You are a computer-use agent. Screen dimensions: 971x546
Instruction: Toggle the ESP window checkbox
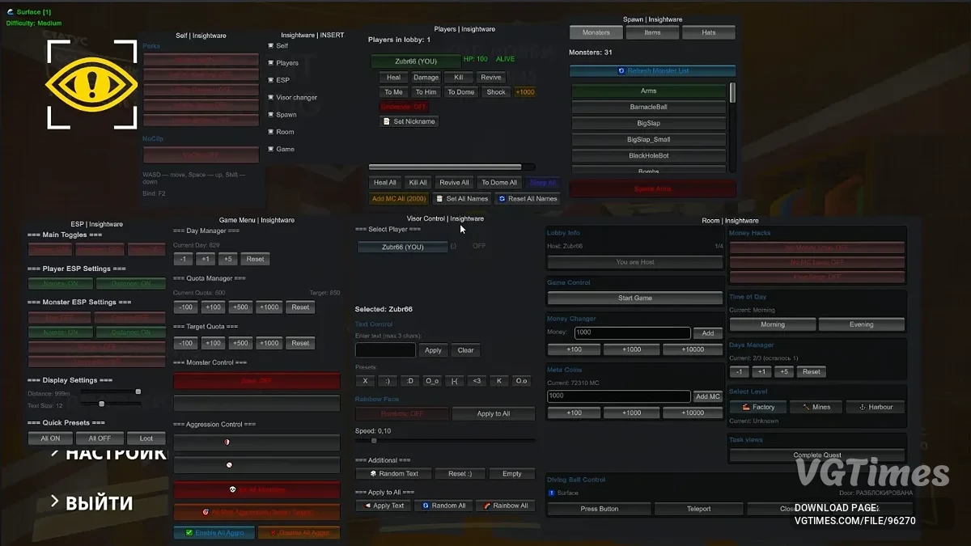(x=272, y=80)
